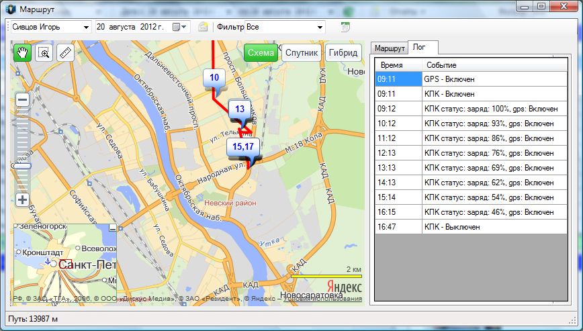Screen dimensions: 583x331
Task: Click the map zoom in plus button
Action: [x=23, y=200]
